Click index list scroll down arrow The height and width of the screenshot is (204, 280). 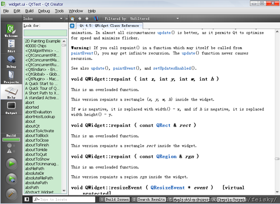64,191
